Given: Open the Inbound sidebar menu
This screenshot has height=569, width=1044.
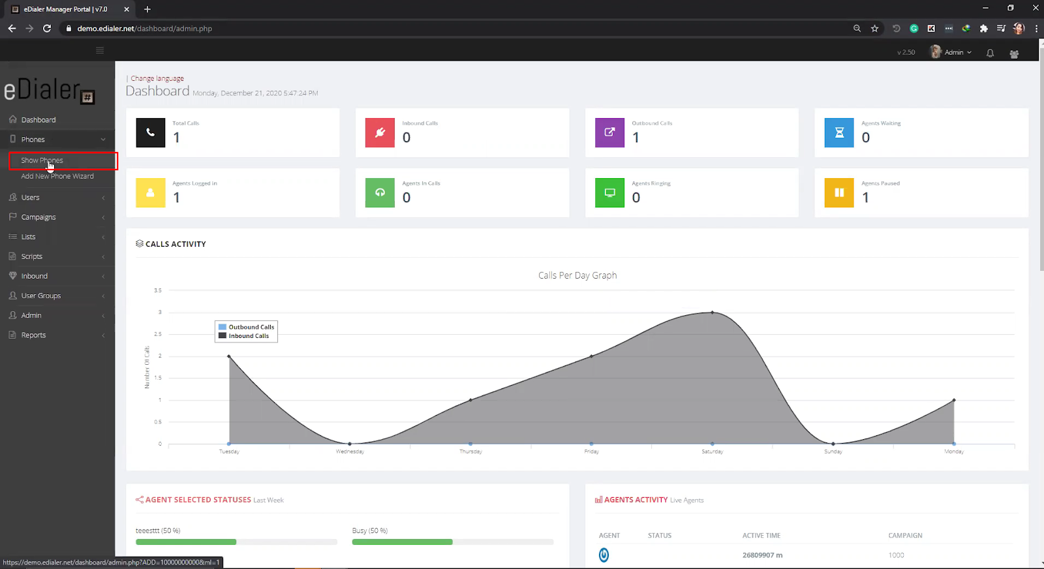Looking at the screenshot, I should [x=57, y=276].
